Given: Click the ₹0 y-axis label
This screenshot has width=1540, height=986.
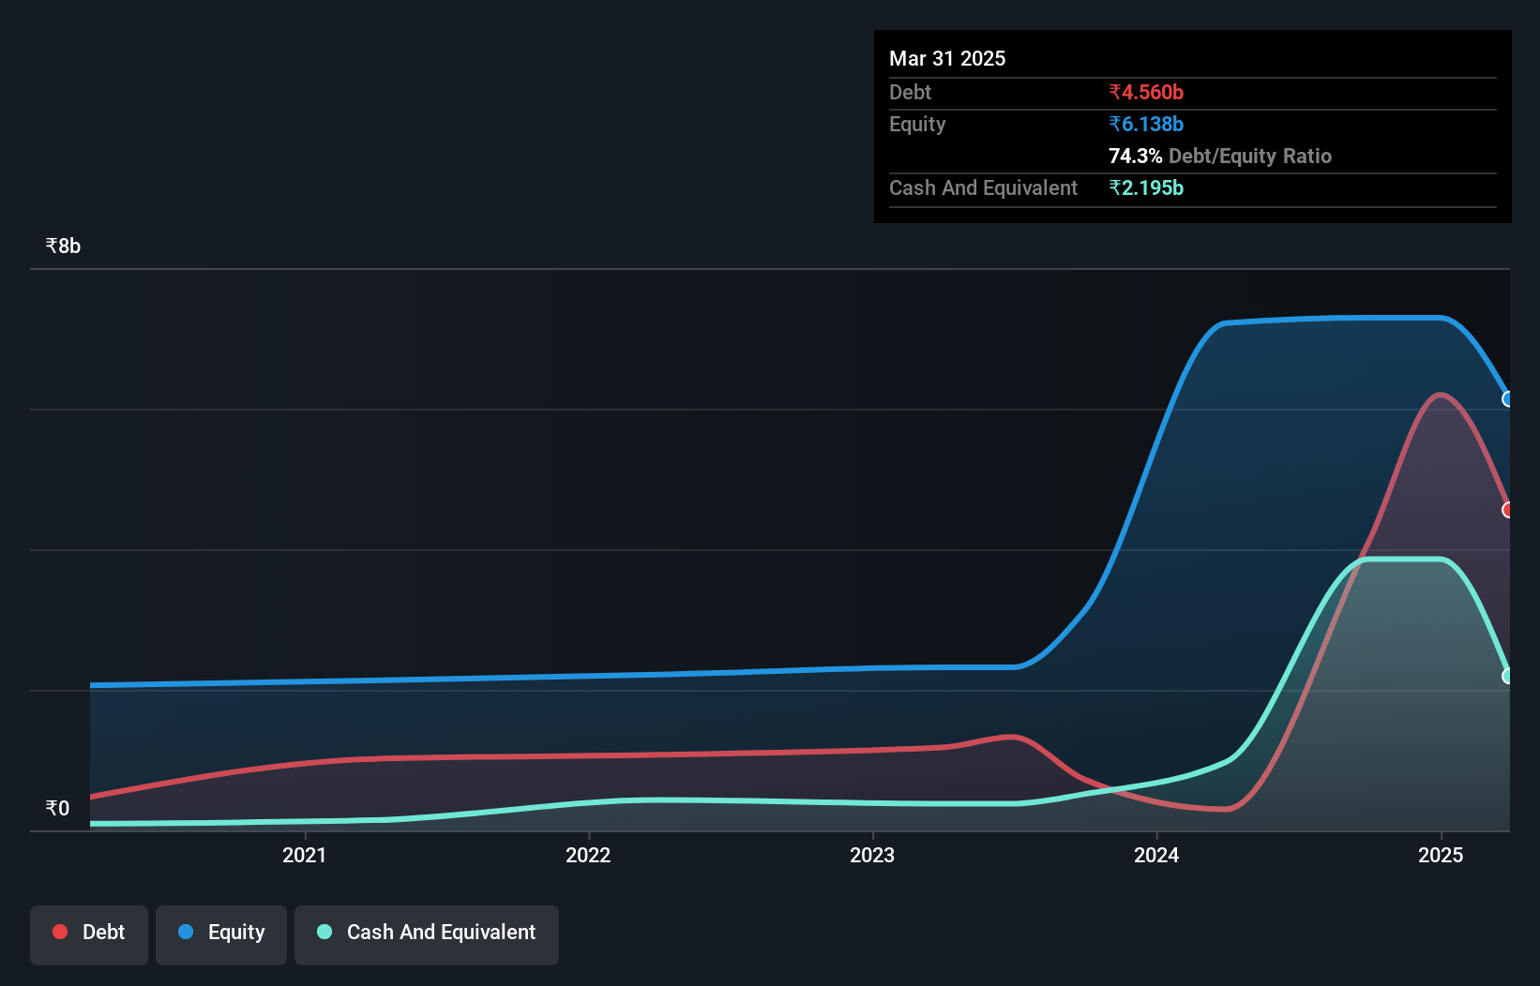Looking at the screenshot, I should click(x=58, y=808).
